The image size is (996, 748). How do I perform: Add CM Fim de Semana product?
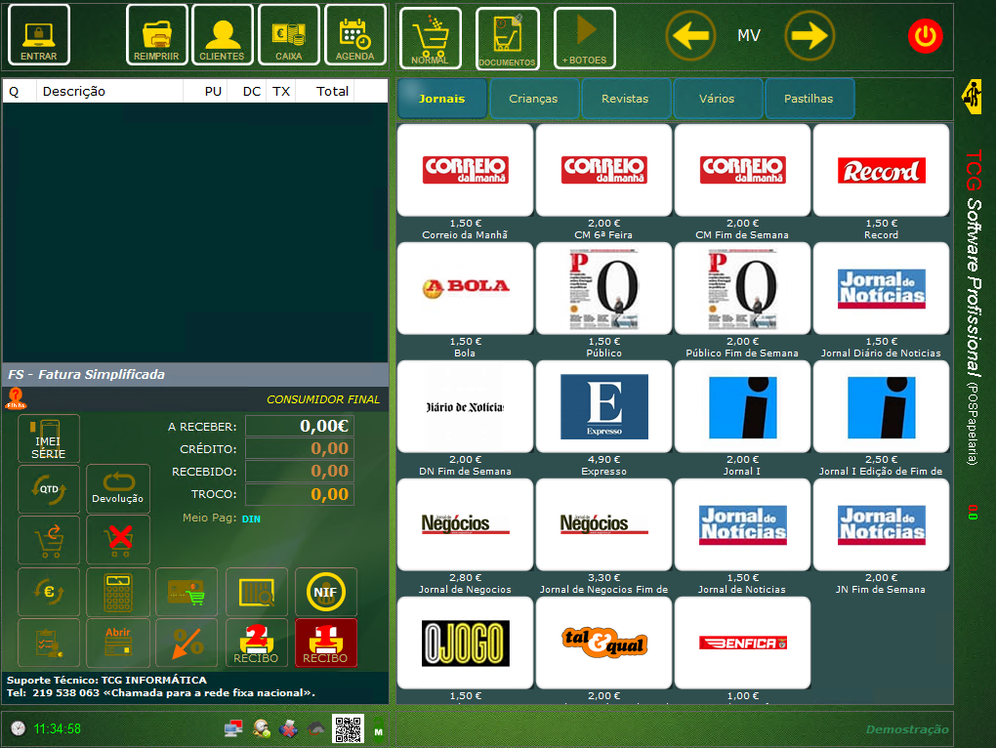(742, 170)
